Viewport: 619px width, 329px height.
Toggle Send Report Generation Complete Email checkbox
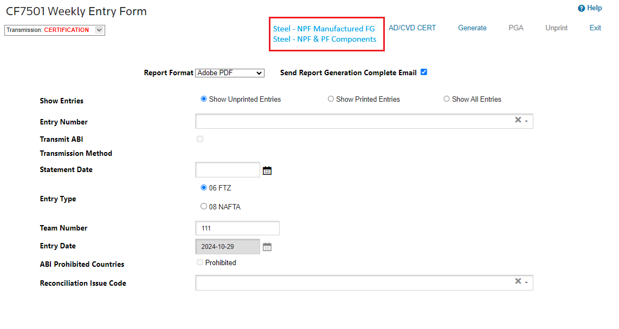pyautogui.click(x=424, y=72)
